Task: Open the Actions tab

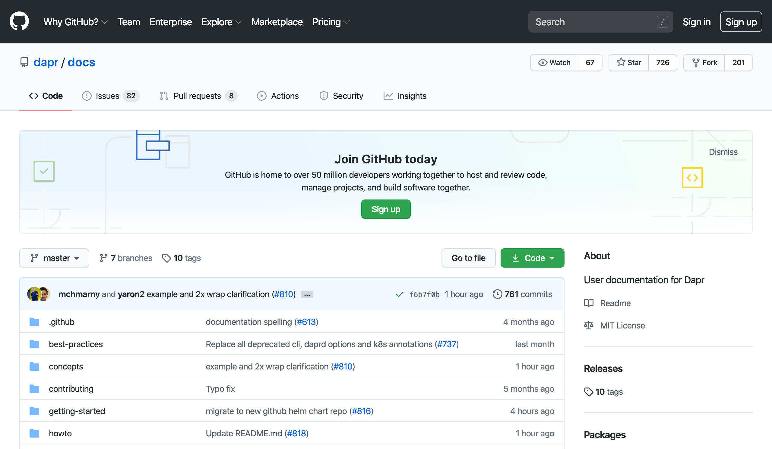Action: coord(277,96)
